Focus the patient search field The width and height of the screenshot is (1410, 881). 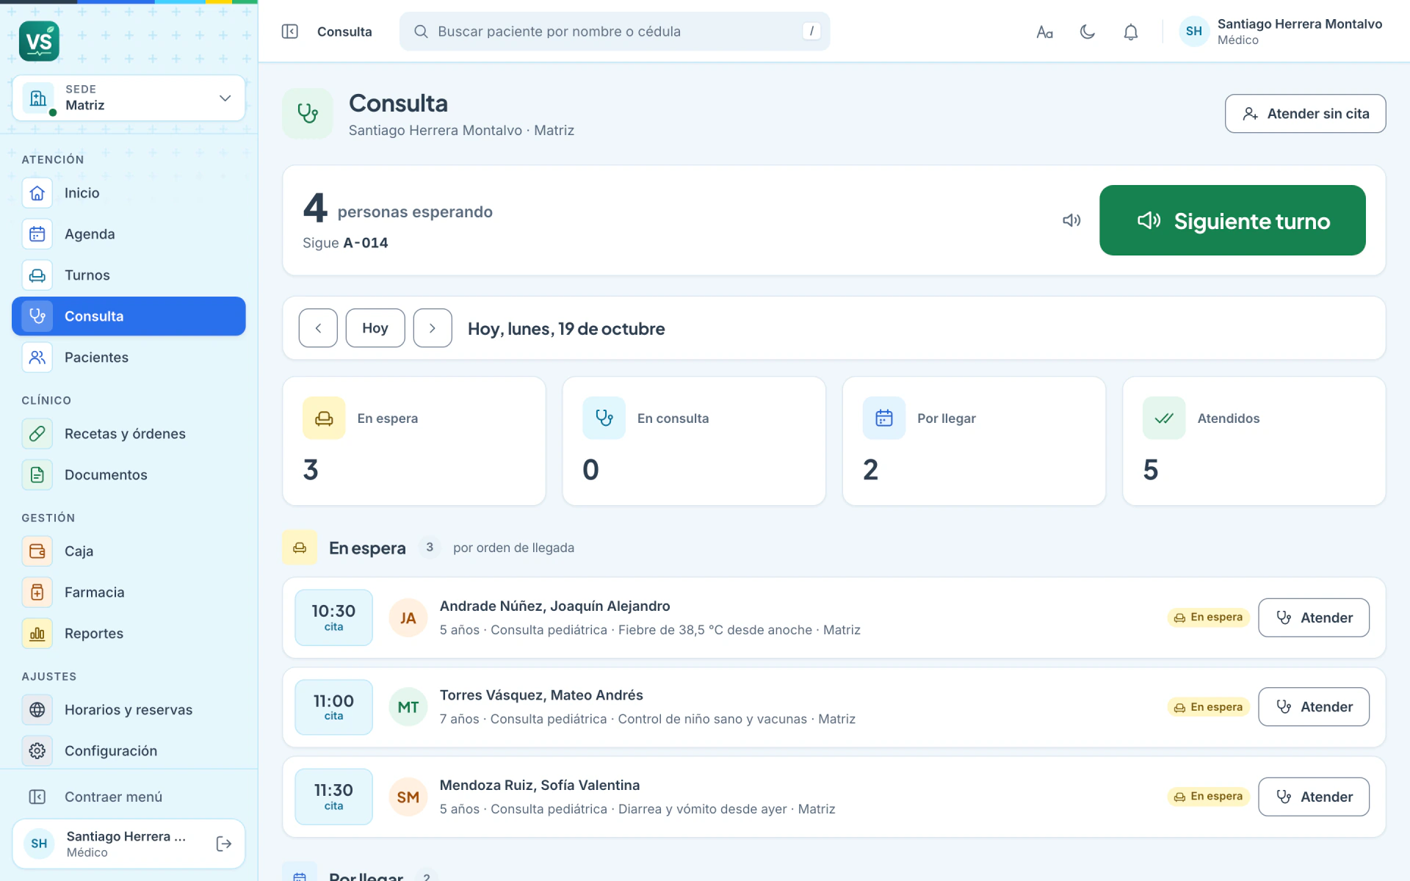615,32
